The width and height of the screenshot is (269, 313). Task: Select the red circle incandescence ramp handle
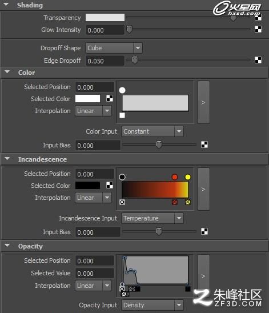[175, 177]
